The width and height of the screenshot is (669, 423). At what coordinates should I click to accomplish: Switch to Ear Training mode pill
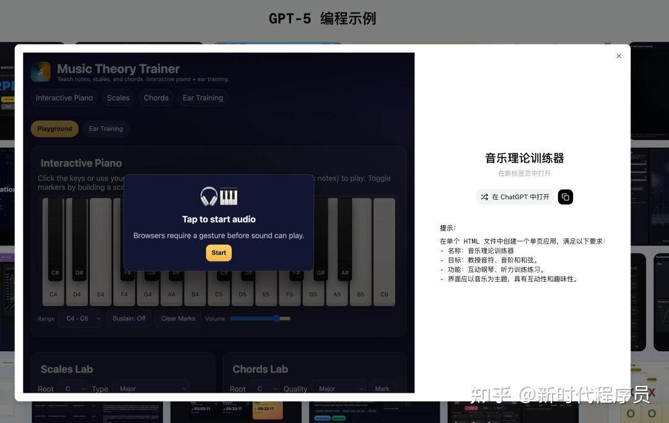point(106,129)
